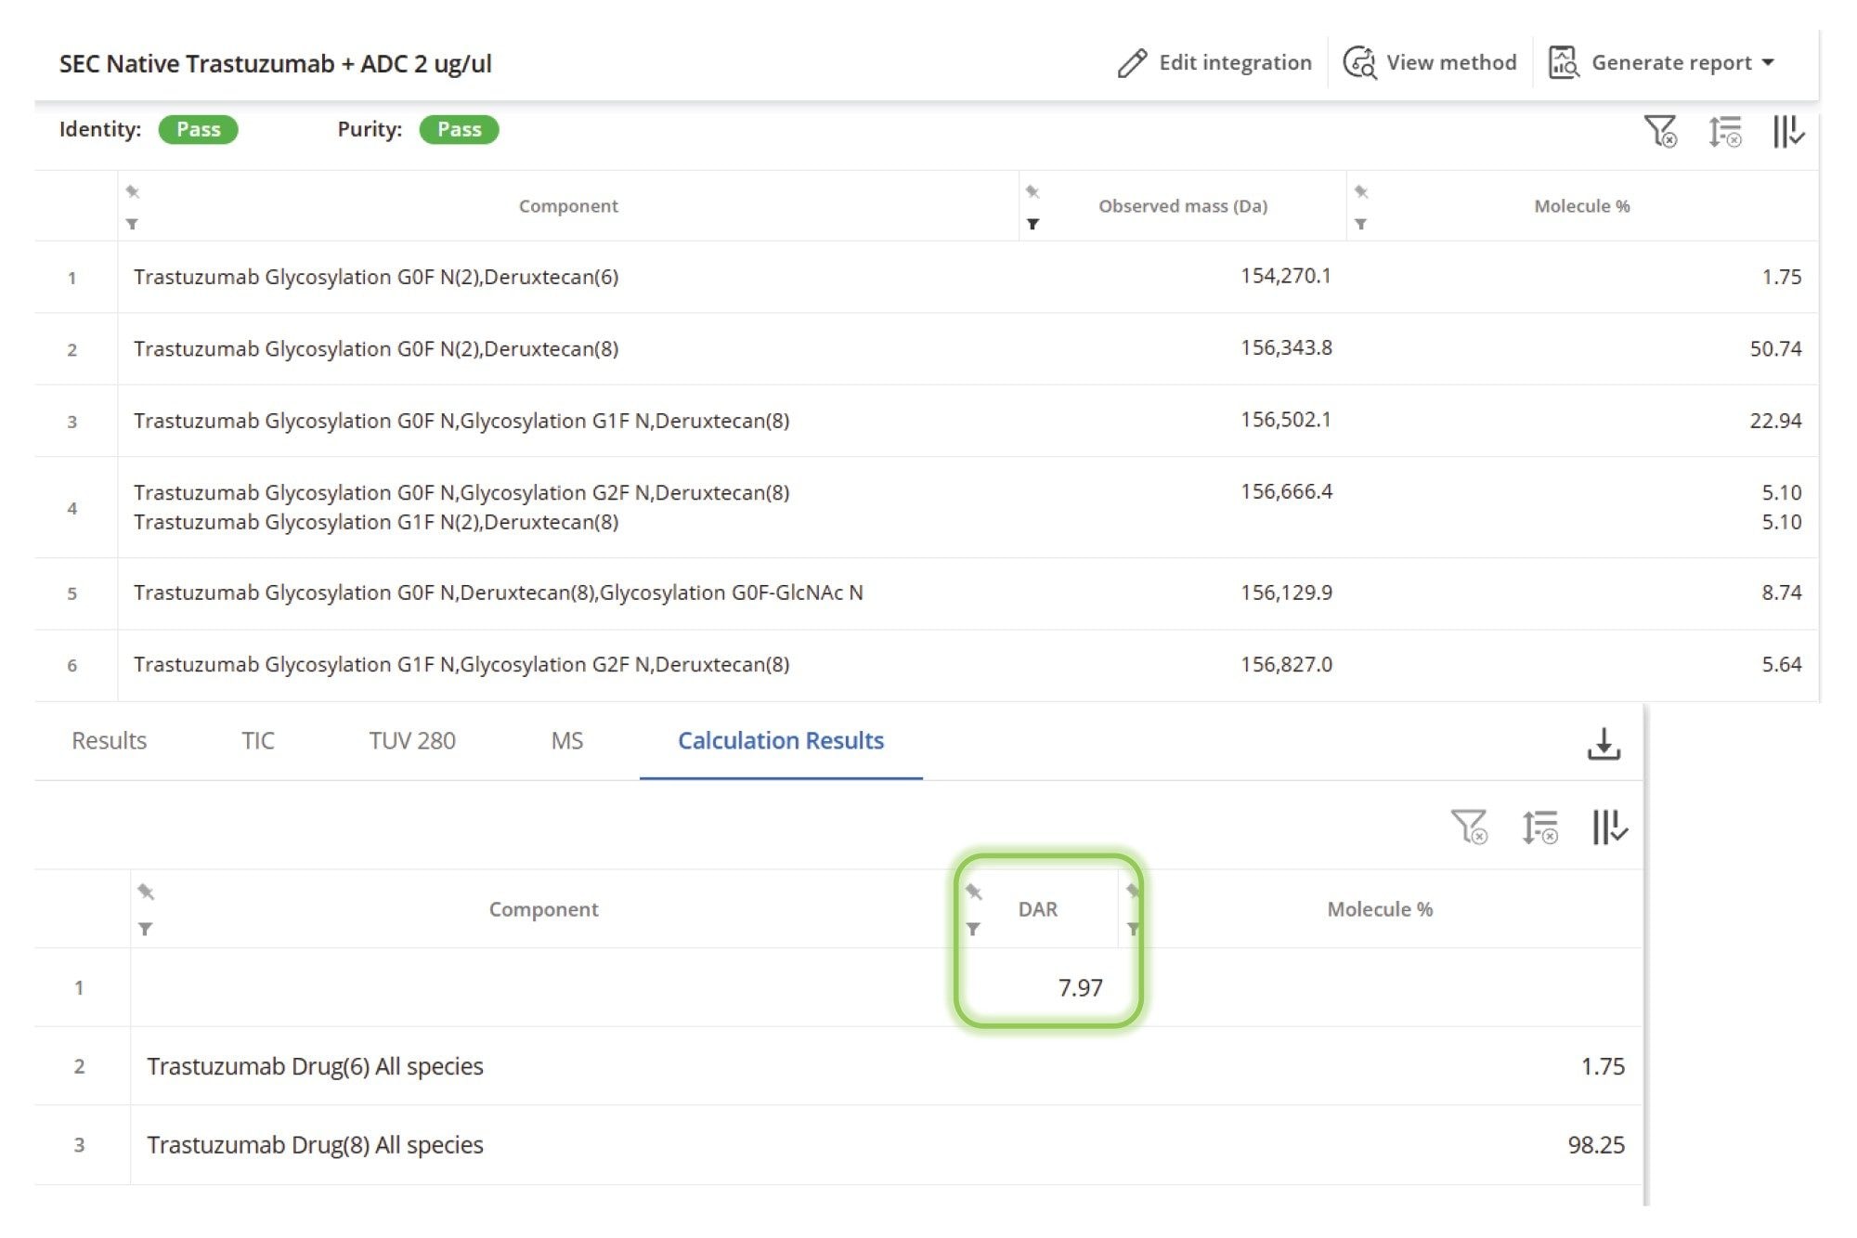
Task: Open the filter icon under Observed mass (Da)
Action: (x=1034, y=224)
